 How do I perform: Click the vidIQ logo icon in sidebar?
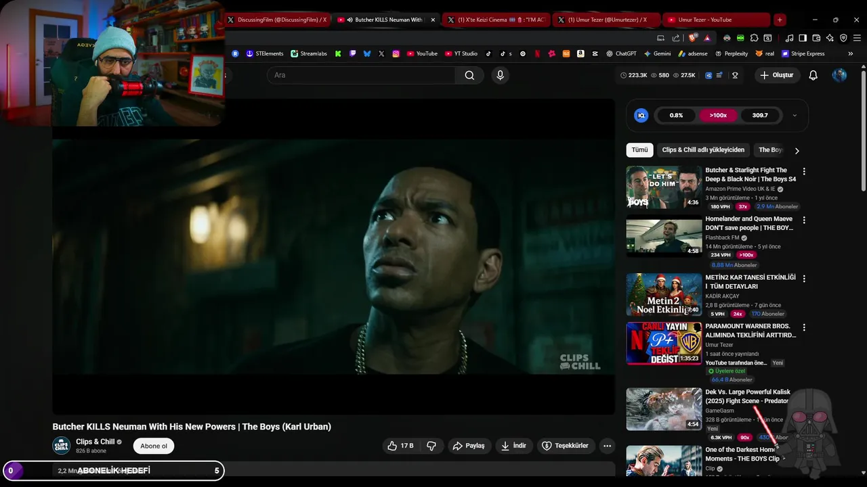pyautogui.click(x=641, y=116)
